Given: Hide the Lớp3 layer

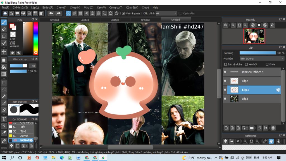Looking at the screenshot, I should (225, 99).
